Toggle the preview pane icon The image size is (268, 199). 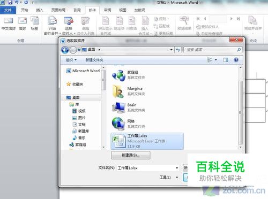(226, 60)
